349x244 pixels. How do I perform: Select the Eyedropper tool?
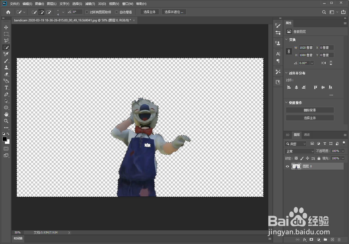pyautogui.click(x=6, y=54)
